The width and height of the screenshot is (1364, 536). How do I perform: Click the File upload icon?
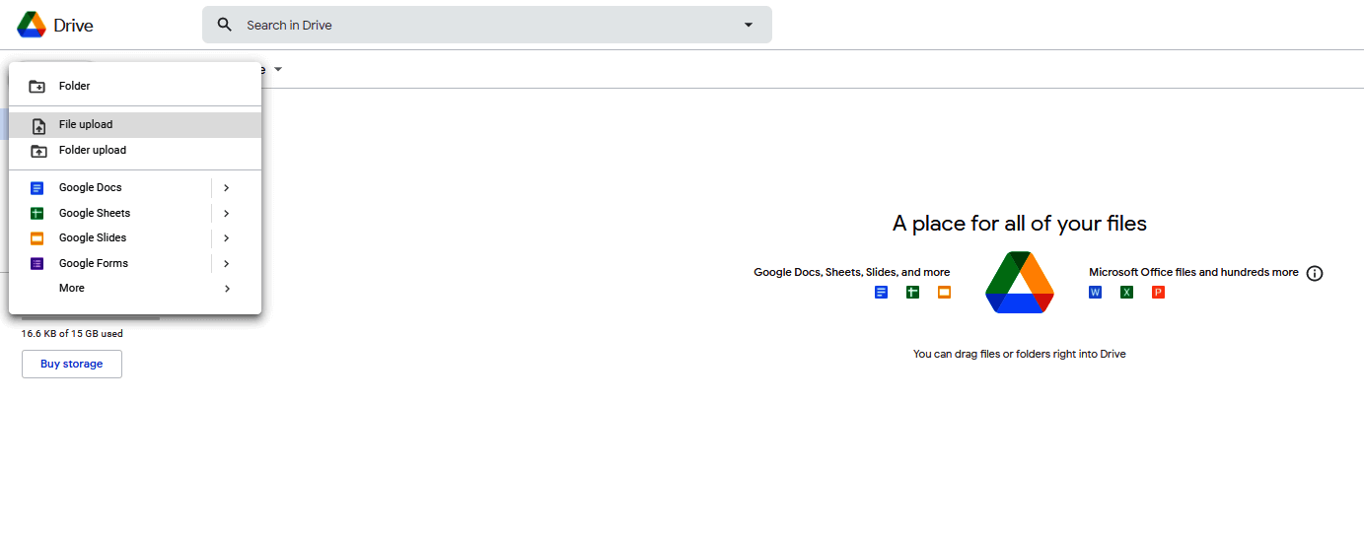[x=38, y=125]
